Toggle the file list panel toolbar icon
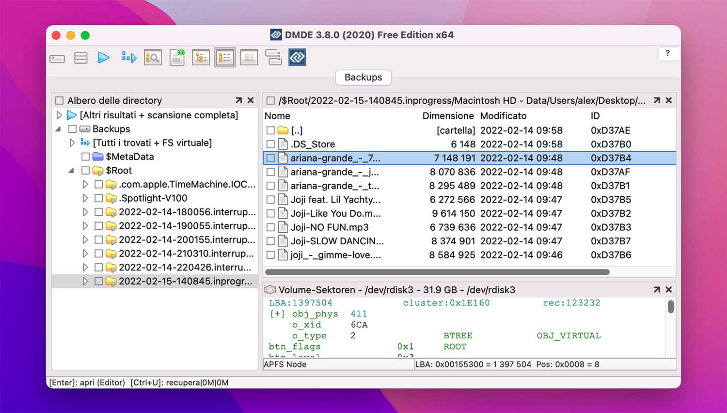The width and height of the screenshot is (727, 413). (225, 58)
